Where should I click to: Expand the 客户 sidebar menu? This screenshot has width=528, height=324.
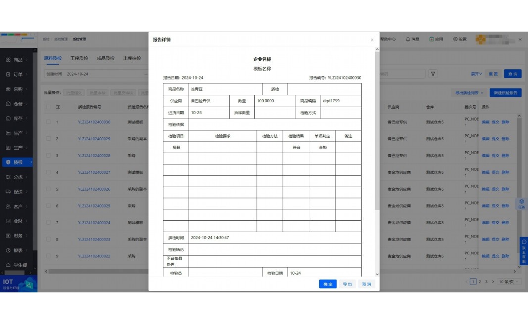(x=18, y=206)
